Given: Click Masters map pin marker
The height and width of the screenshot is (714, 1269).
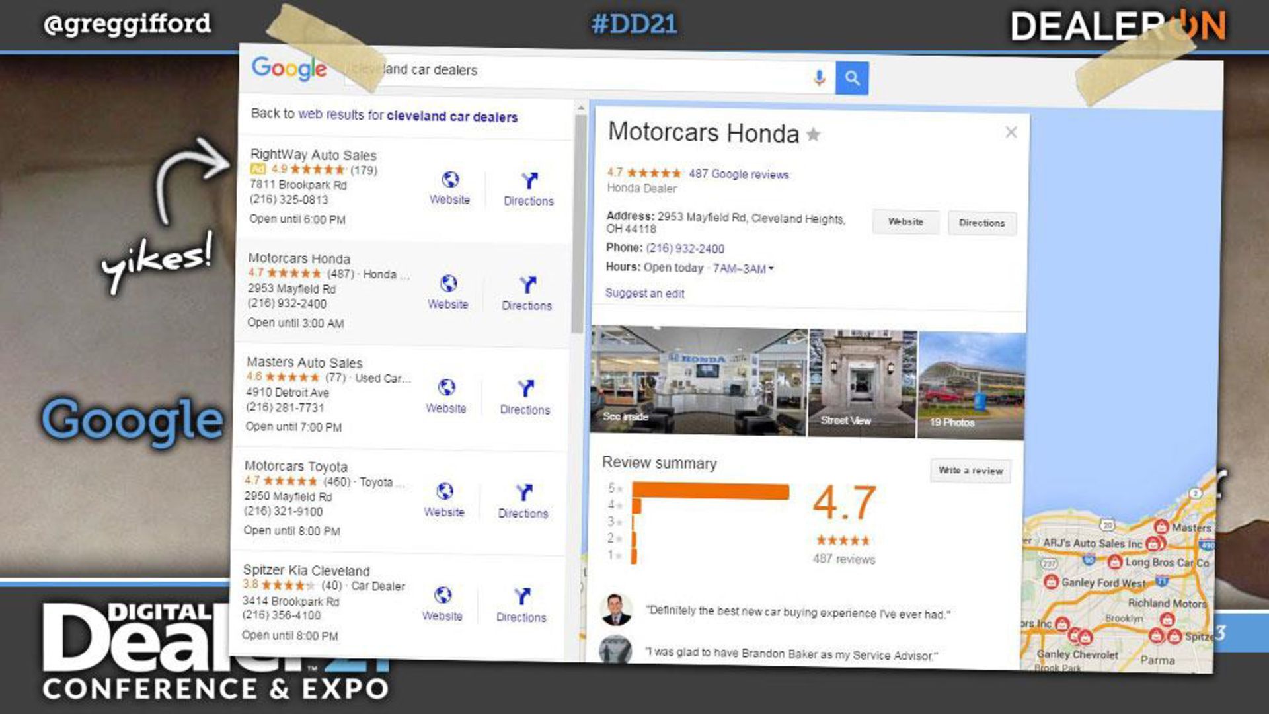Looking at the screenshot, I should 1161,526.
